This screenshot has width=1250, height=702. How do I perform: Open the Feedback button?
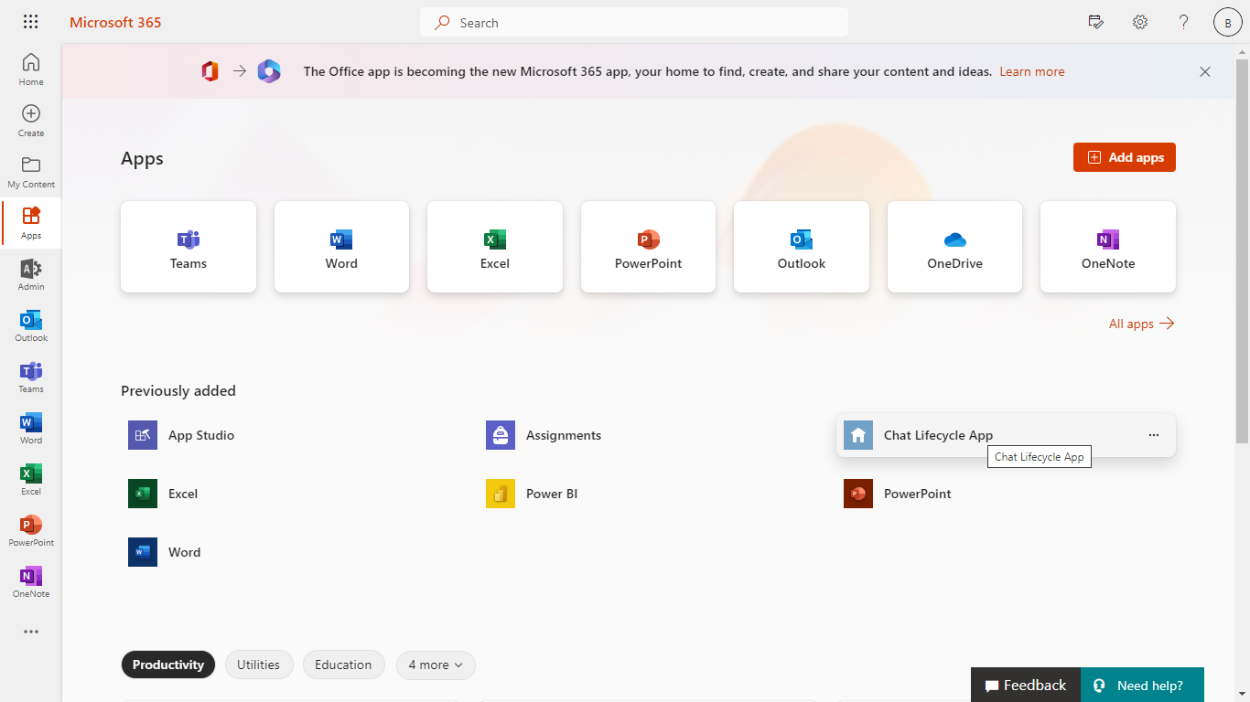pyautogui.click(x=1026, y=685)
